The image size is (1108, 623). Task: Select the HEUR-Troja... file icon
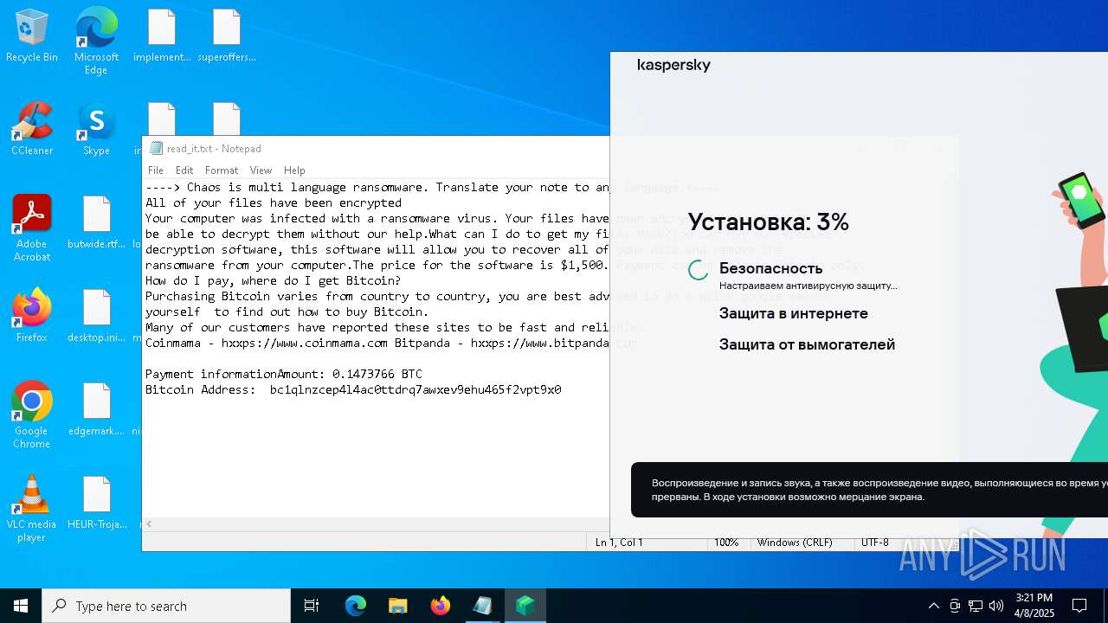(x=96, y=503)
